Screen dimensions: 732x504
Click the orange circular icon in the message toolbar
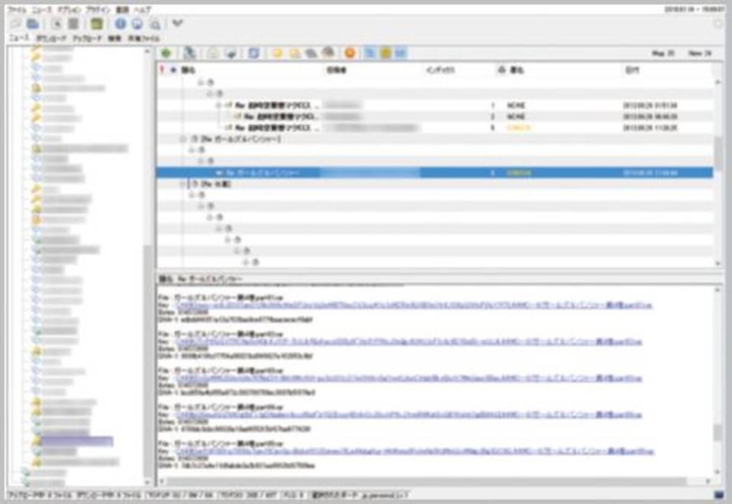(x=350, y=53)
